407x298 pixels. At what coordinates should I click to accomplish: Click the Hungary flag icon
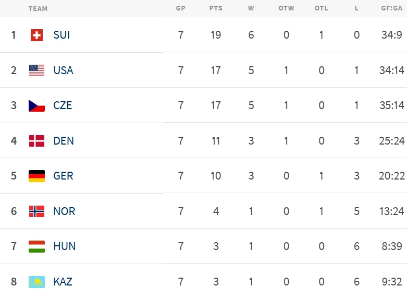pyautogui.click(x=36, y=246)
